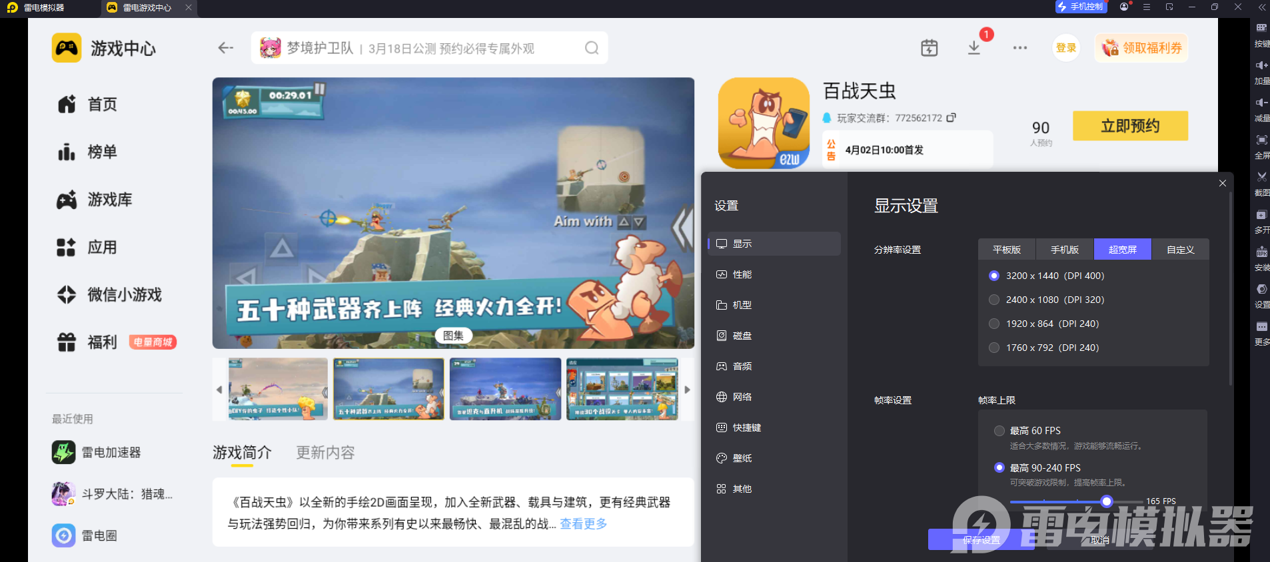Launch 斗罗大陆 from recently used list
The width and height of the screenshot is (1270, 562).
112,494
